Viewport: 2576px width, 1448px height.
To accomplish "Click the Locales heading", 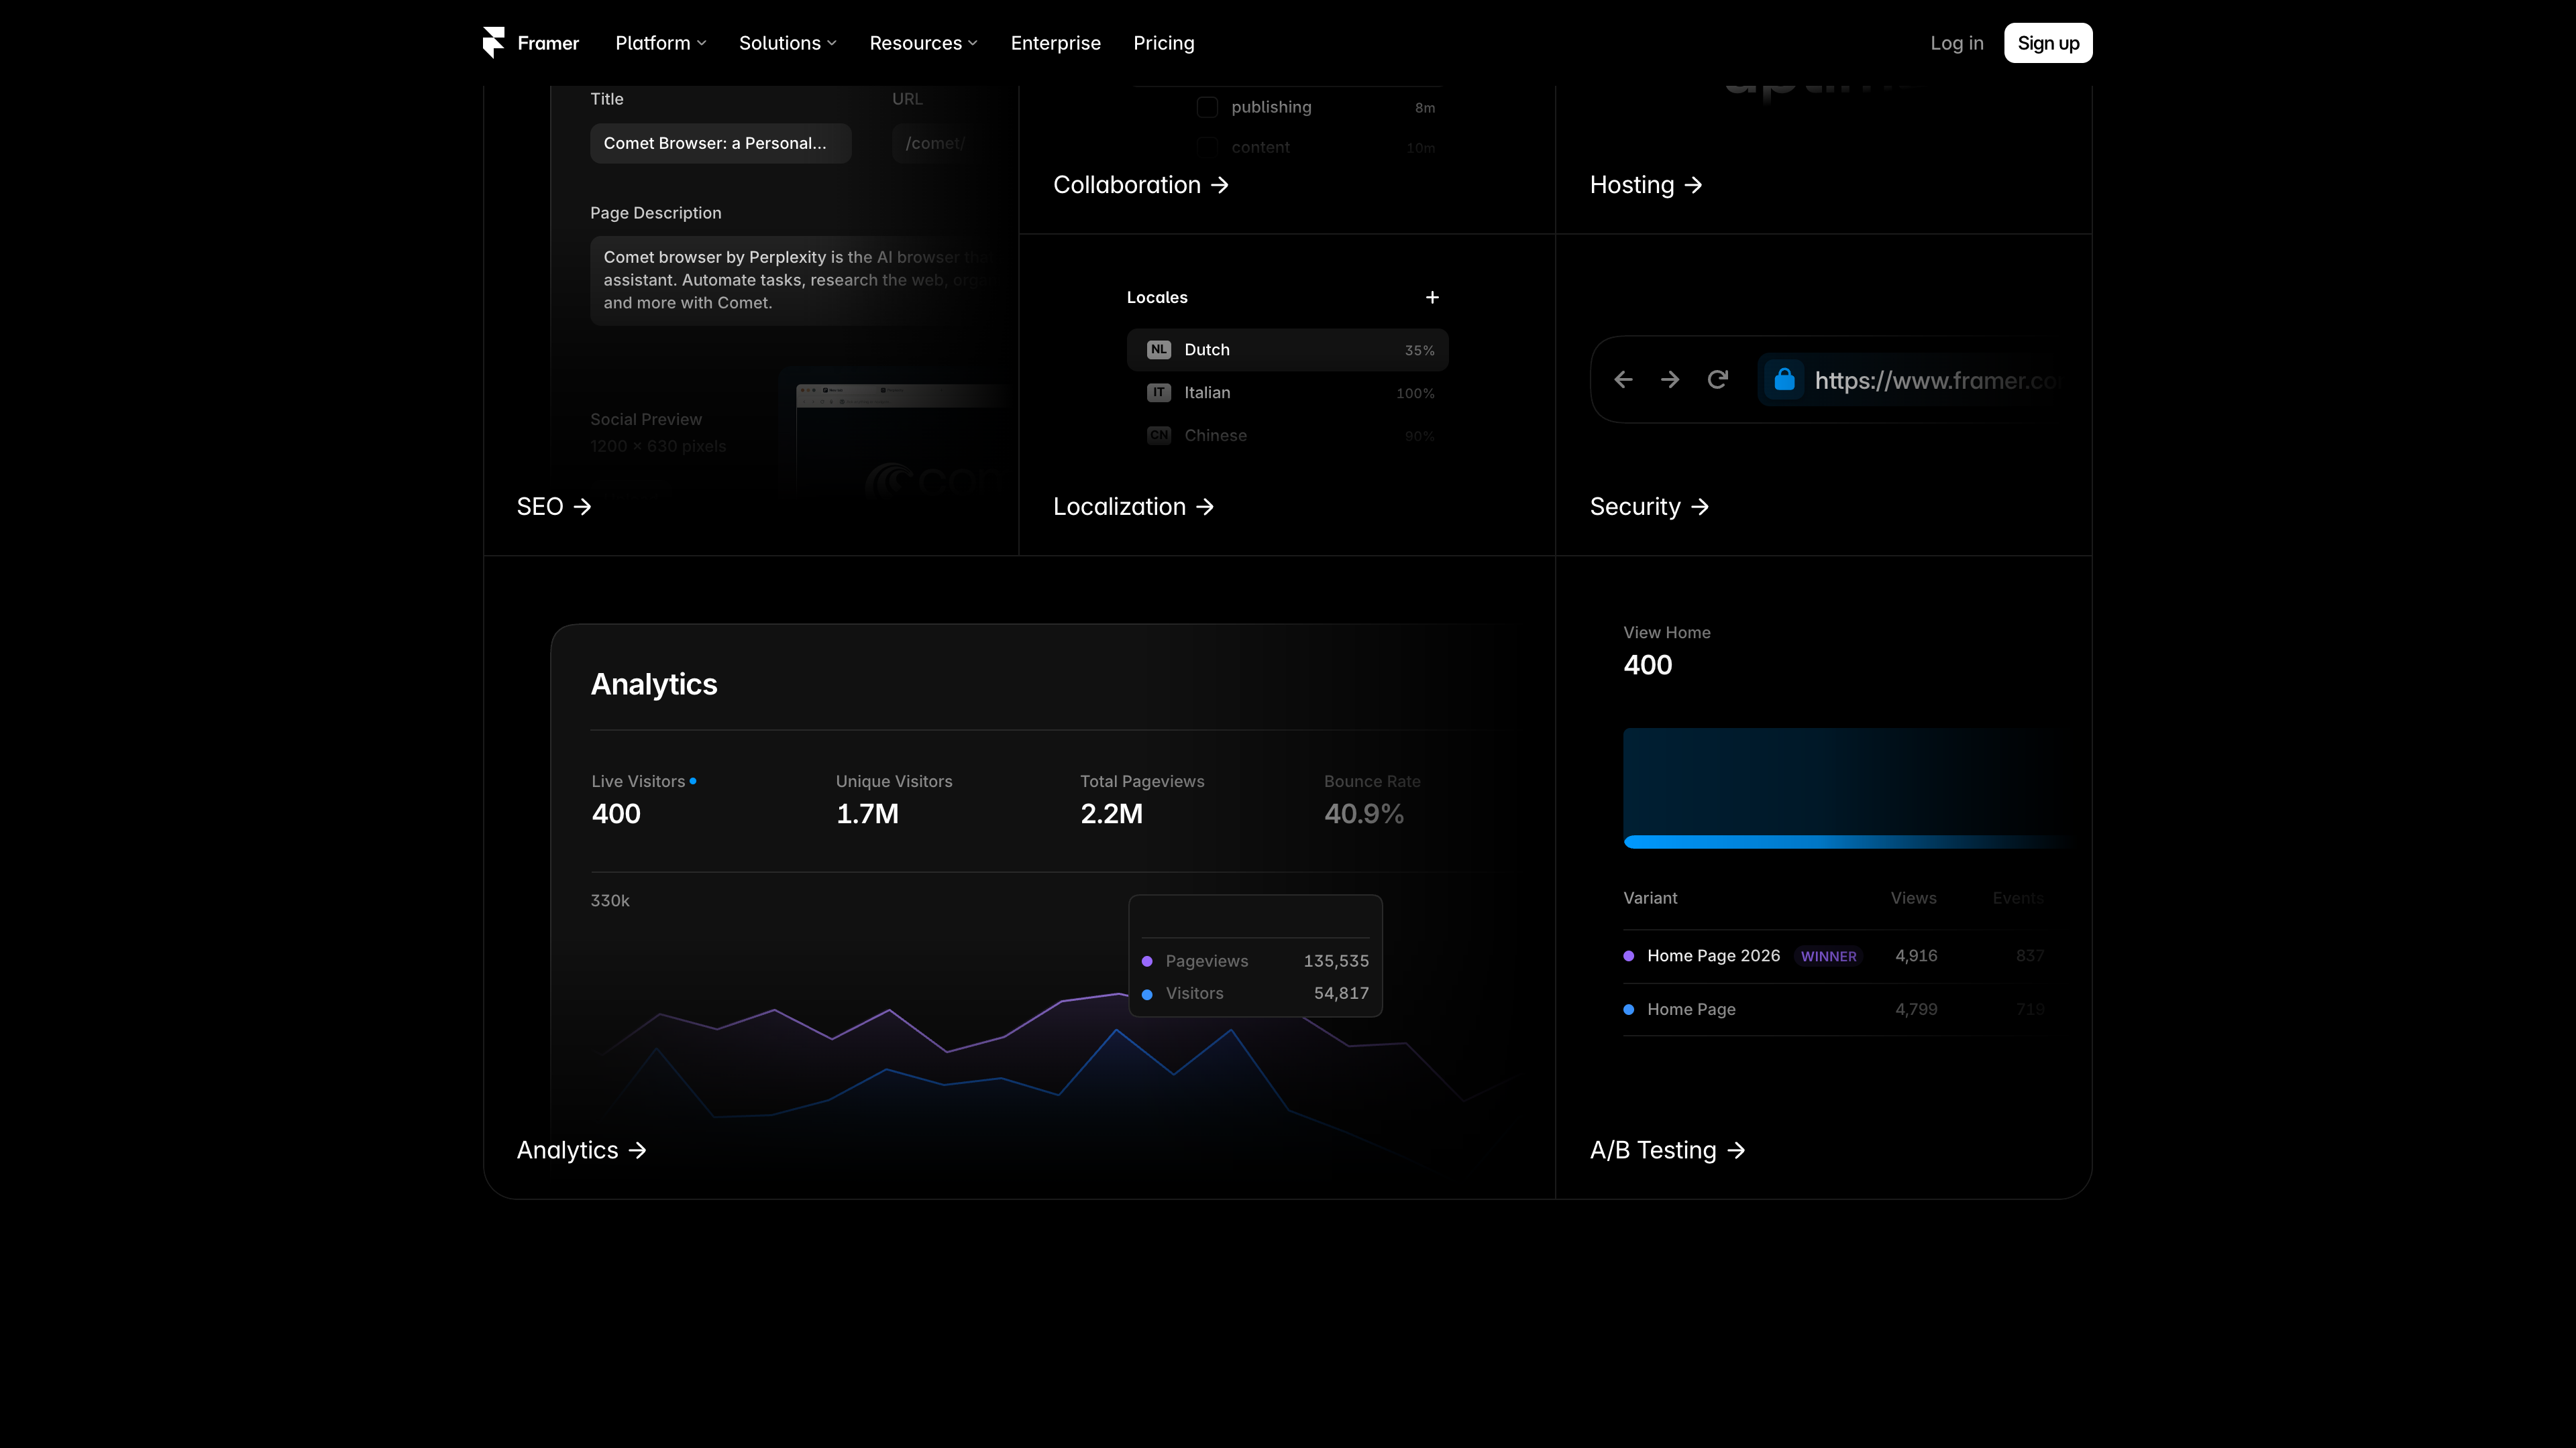I will click(x=1157, y=298).
